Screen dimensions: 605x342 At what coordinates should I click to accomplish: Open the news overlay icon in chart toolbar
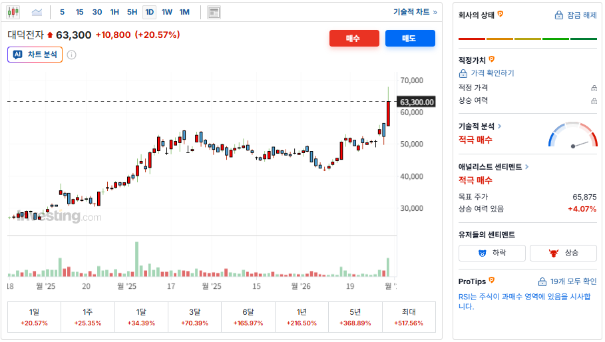(x=214, y=12)
